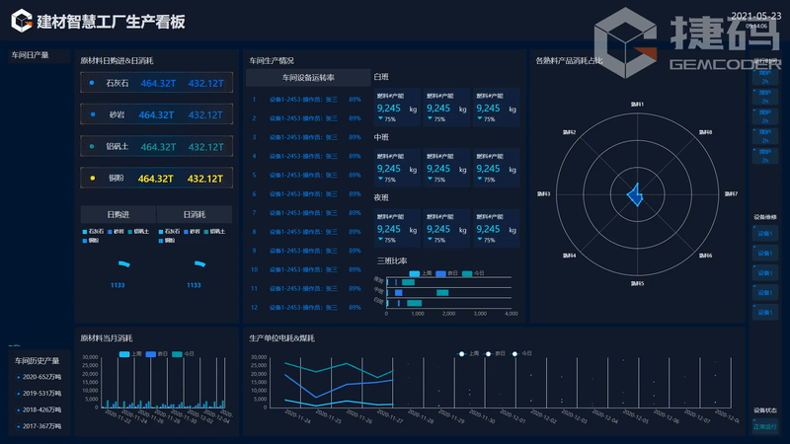
Task: Click the yellow dot beside 铜粉
Action: 92,179
